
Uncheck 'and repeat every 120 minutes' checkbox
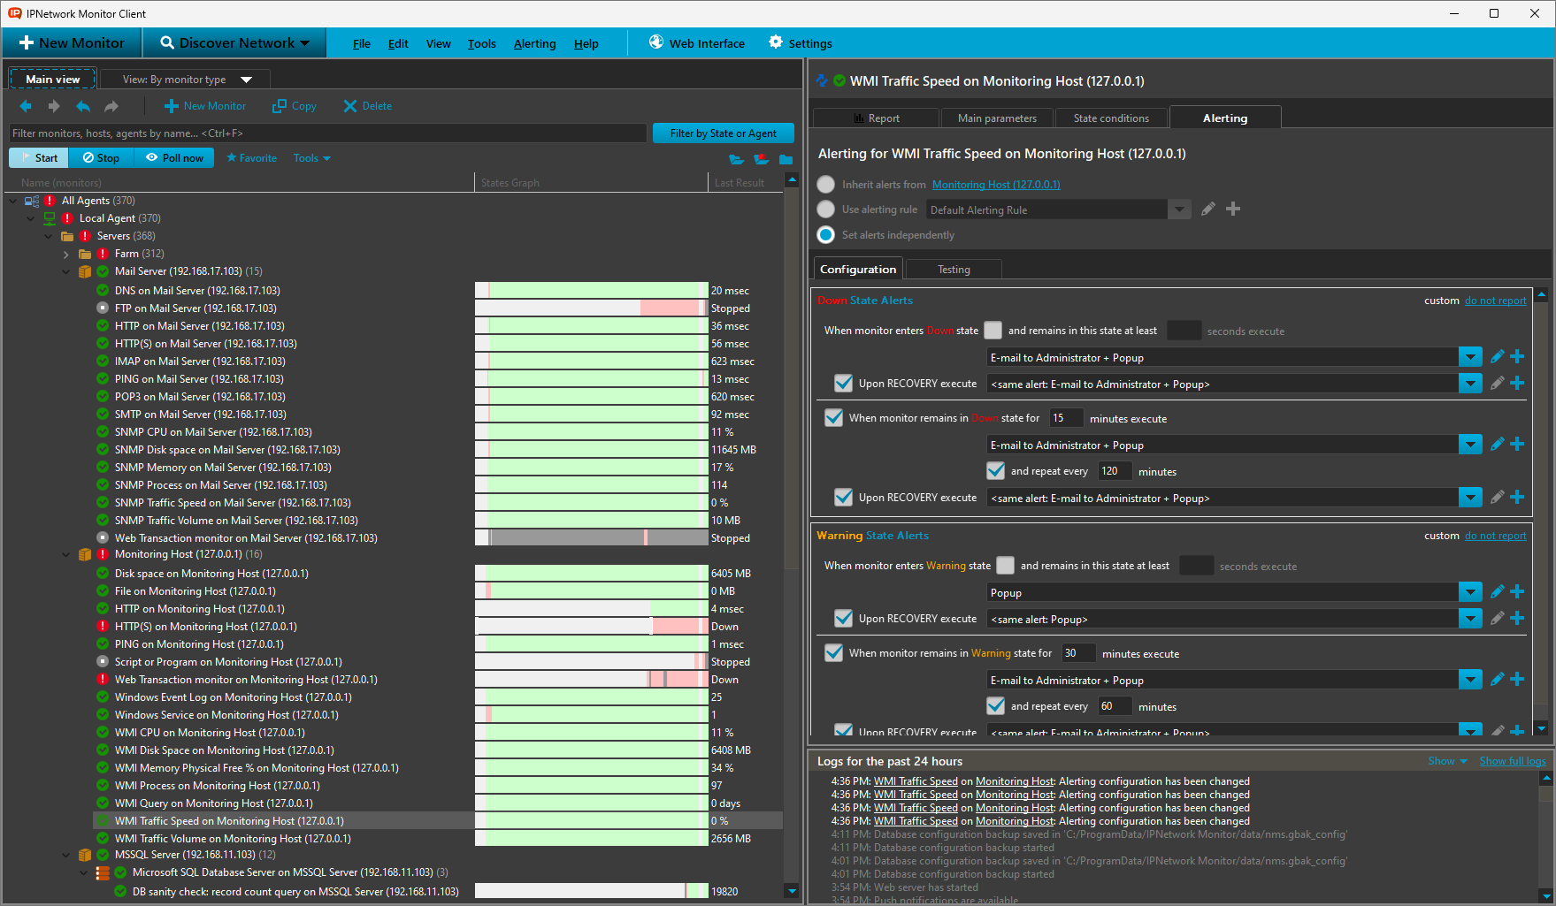click(x=996, y=471)
